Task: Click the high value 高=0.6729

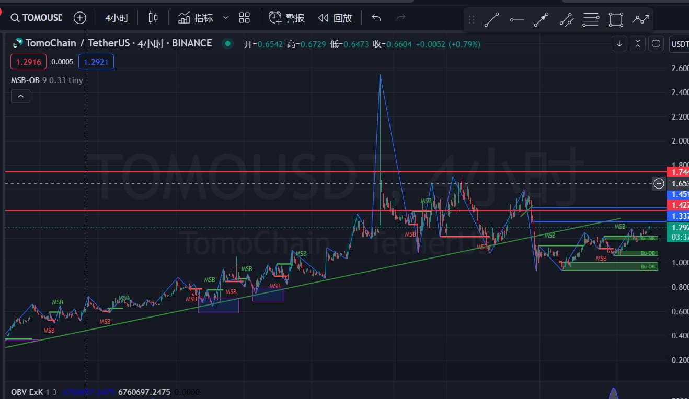Action: tap(306, 44)
